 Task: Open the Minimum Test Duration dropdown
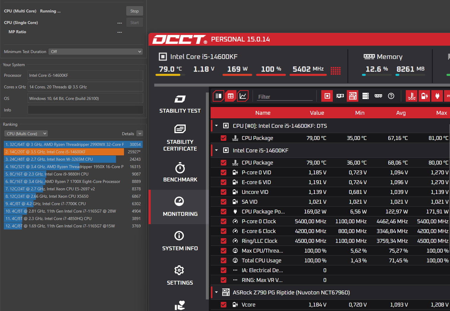click(x=96, y=52)
